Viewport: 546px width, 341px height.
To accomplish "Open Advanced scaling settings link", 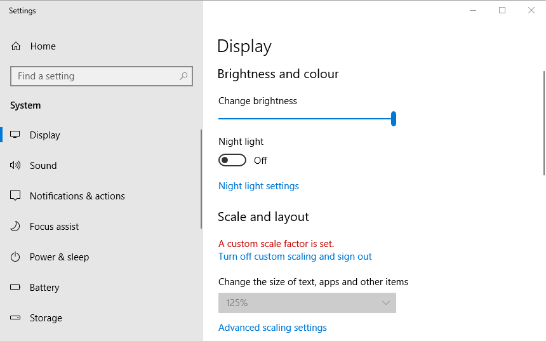I will (x=272, y=328).
